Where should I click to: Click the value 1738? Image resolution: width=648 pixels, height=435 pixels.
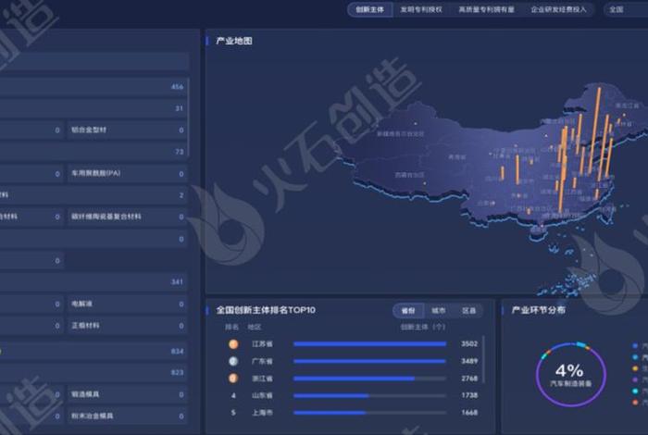click(x=469, y=395)
